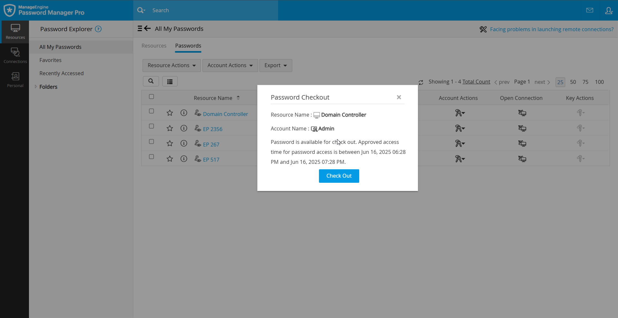Mark EP 267 as favorite

pos(170,143)
